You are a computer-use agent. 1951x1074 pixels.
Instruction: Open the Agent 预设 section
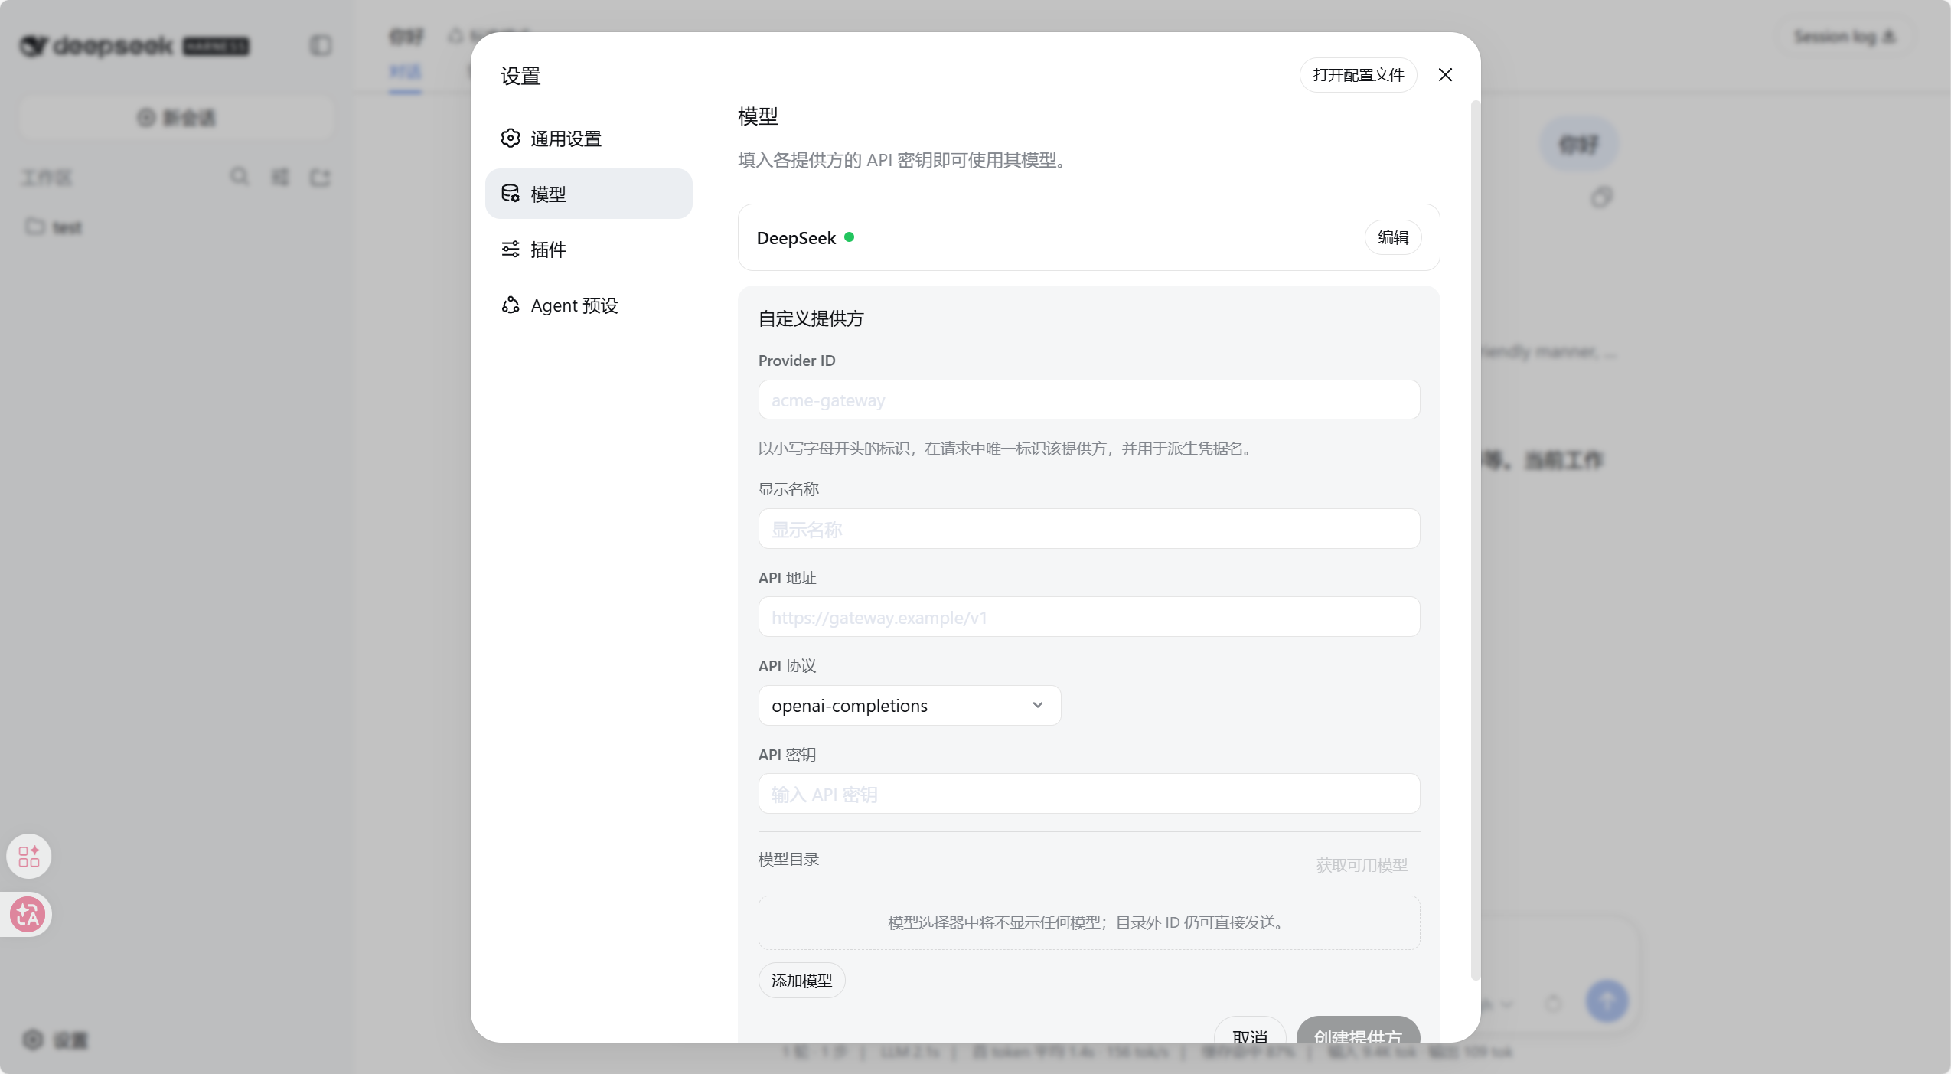[x=589, y=305]
